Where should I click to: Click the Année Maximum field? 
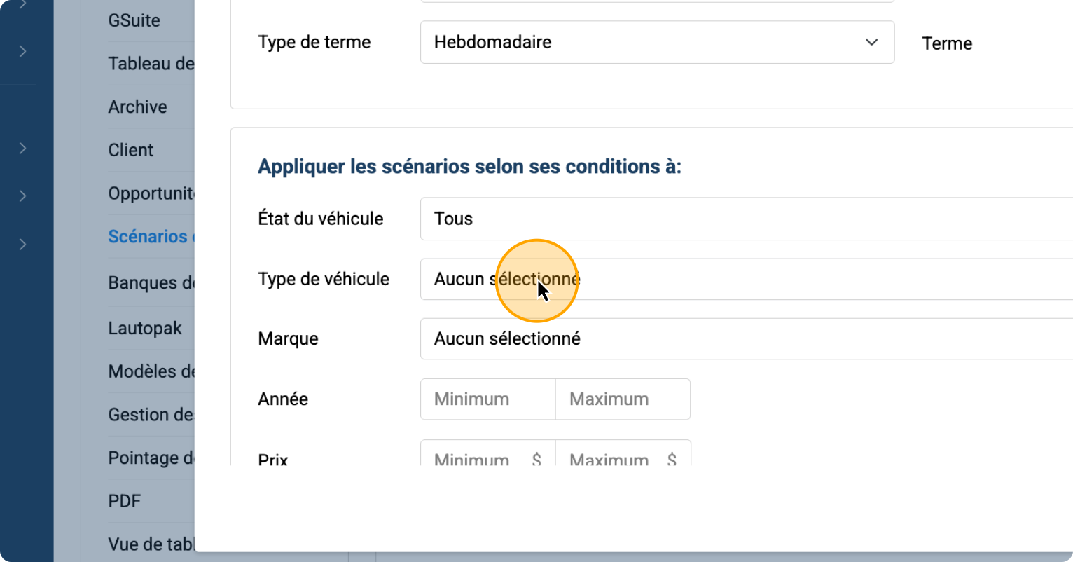click(x=623, y=399)
